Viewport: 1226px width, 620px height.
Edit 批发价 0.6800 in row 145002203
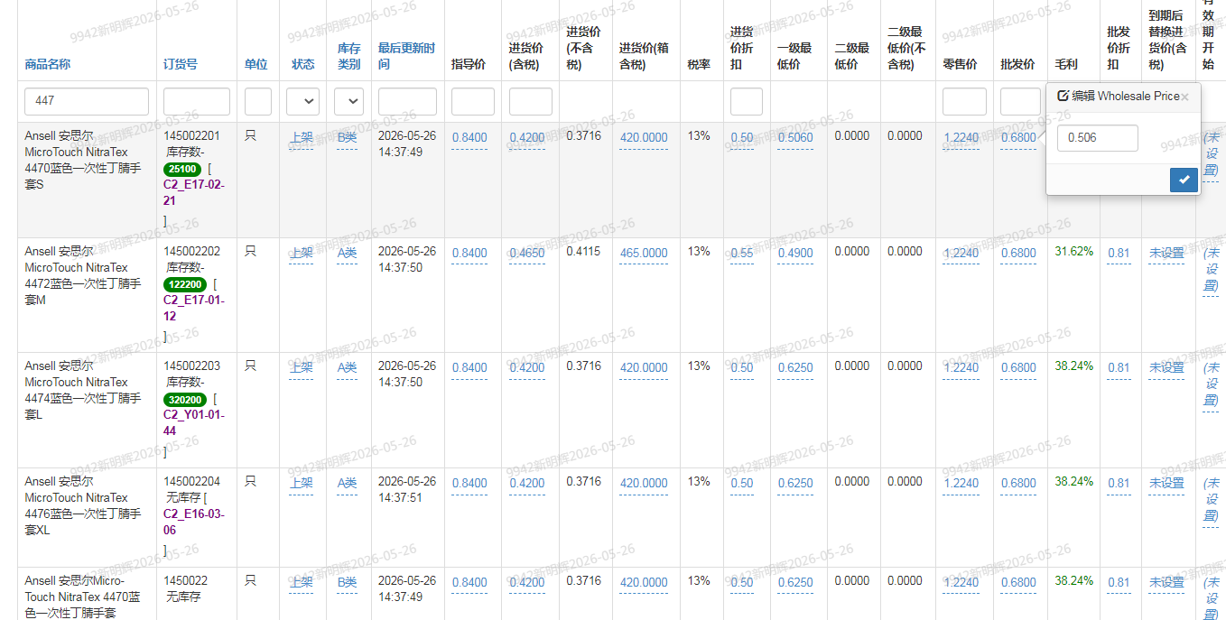pyautogui.click(x=1018, y=368)
